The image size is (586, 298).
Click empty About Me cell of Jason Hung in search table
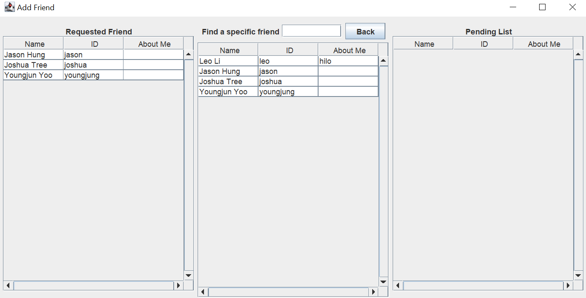click(348, 71)
